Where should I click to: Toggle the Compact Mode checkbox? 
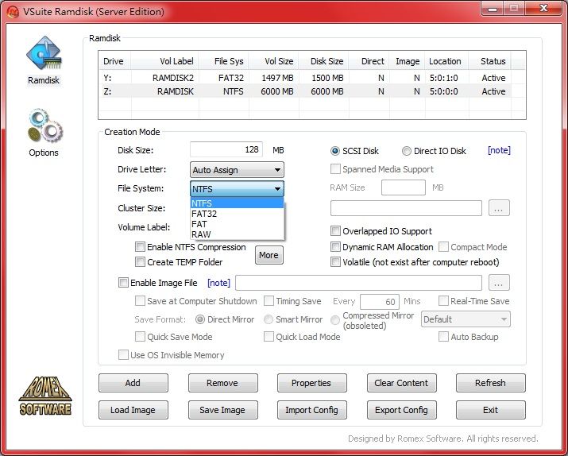pos(443,247)
